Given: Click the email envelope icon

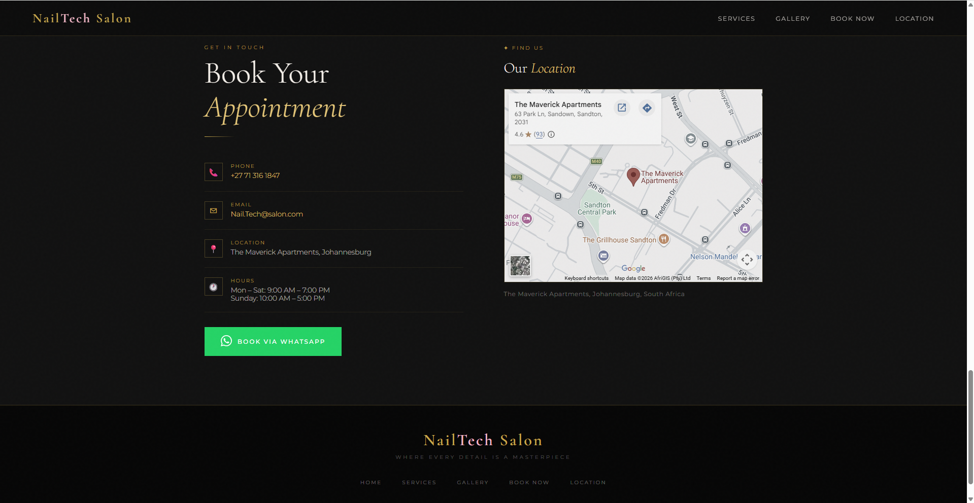Looking at the screenshot, I should coord(214,210).
